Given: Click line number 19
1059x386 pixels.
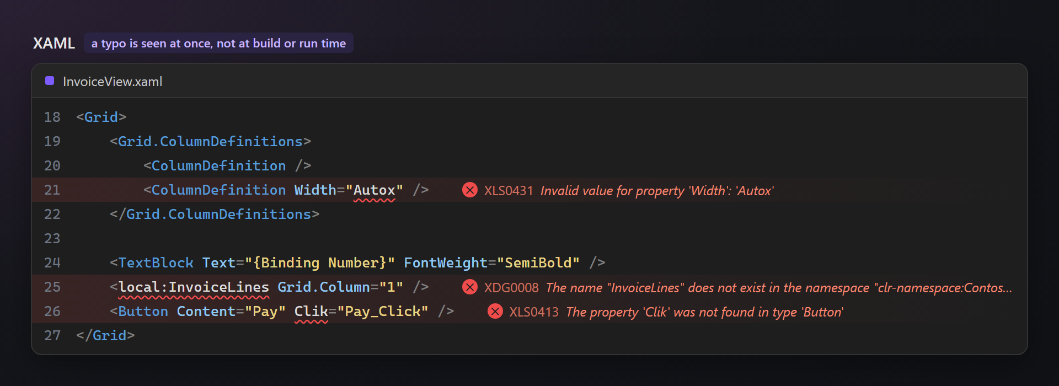Looking at the screenshot, I should (52, 141).
